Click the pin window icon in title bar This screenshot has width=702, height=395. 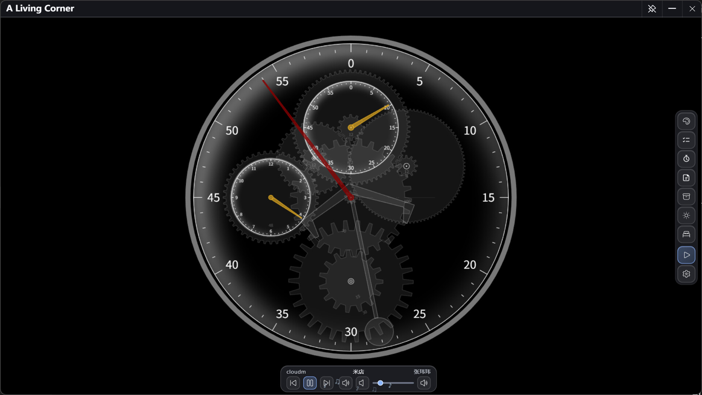(x=652, y=9)
